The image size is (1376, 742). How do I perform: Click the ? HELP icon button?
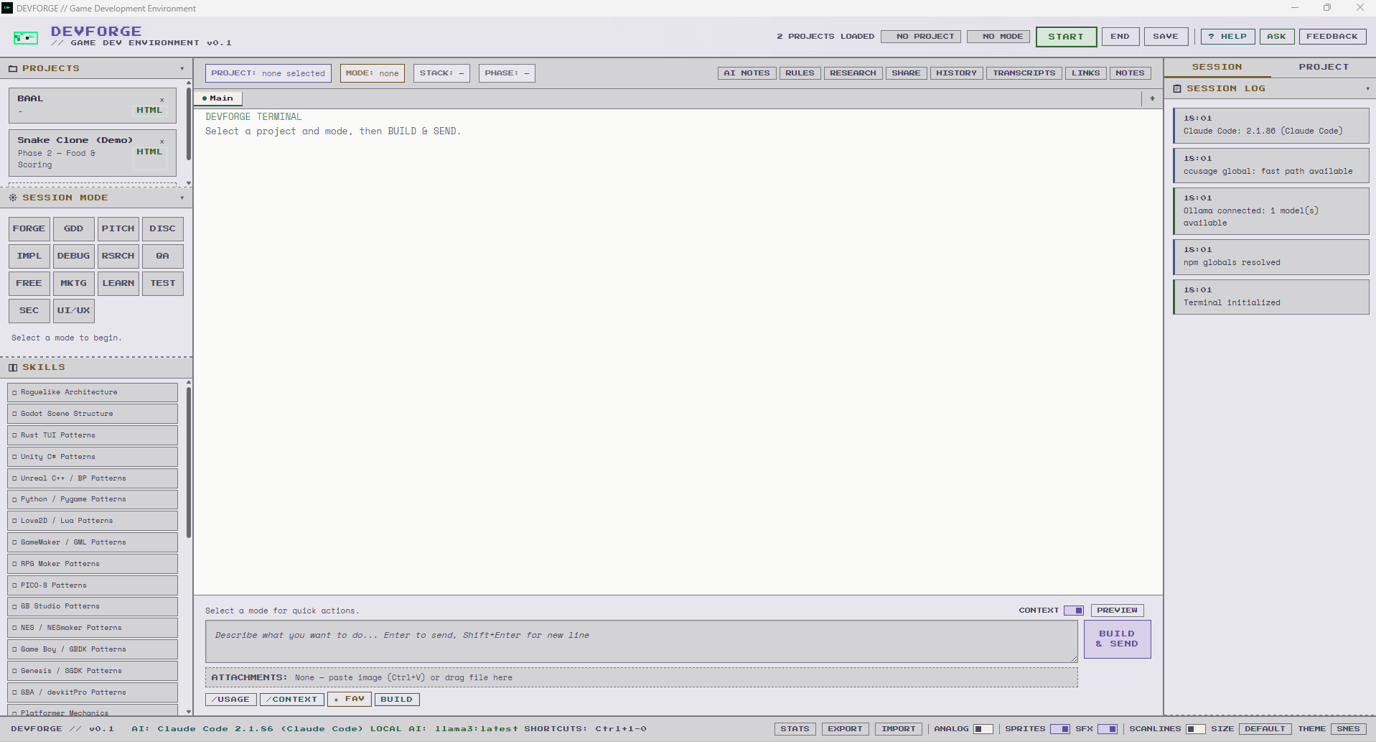tap(1227, 36)
